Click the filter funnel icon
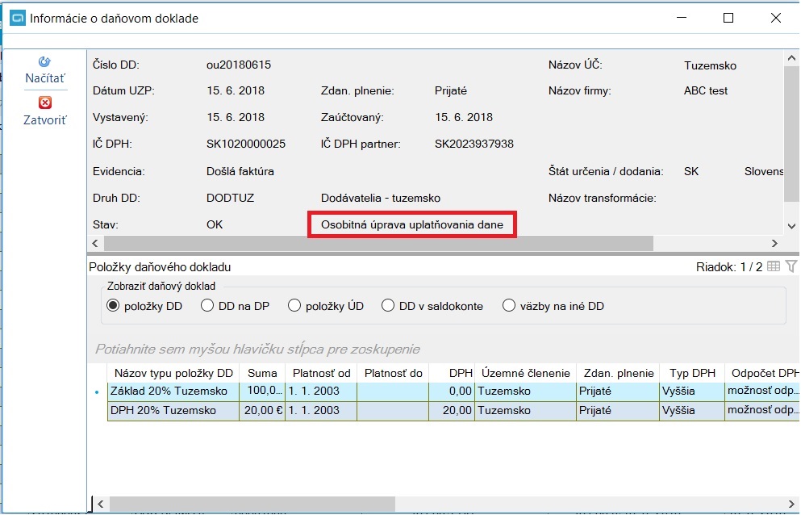This screenshot has width=801, height=515. click(791, 266)
